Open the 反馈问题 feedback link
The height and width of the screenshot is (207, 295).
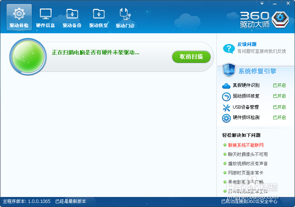247,44
